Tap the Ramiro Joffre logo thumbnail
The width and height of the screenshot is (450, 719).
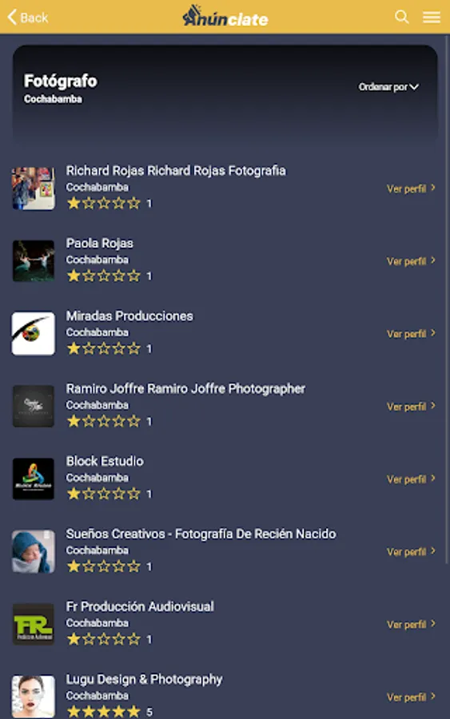click(x=33, y=407)
